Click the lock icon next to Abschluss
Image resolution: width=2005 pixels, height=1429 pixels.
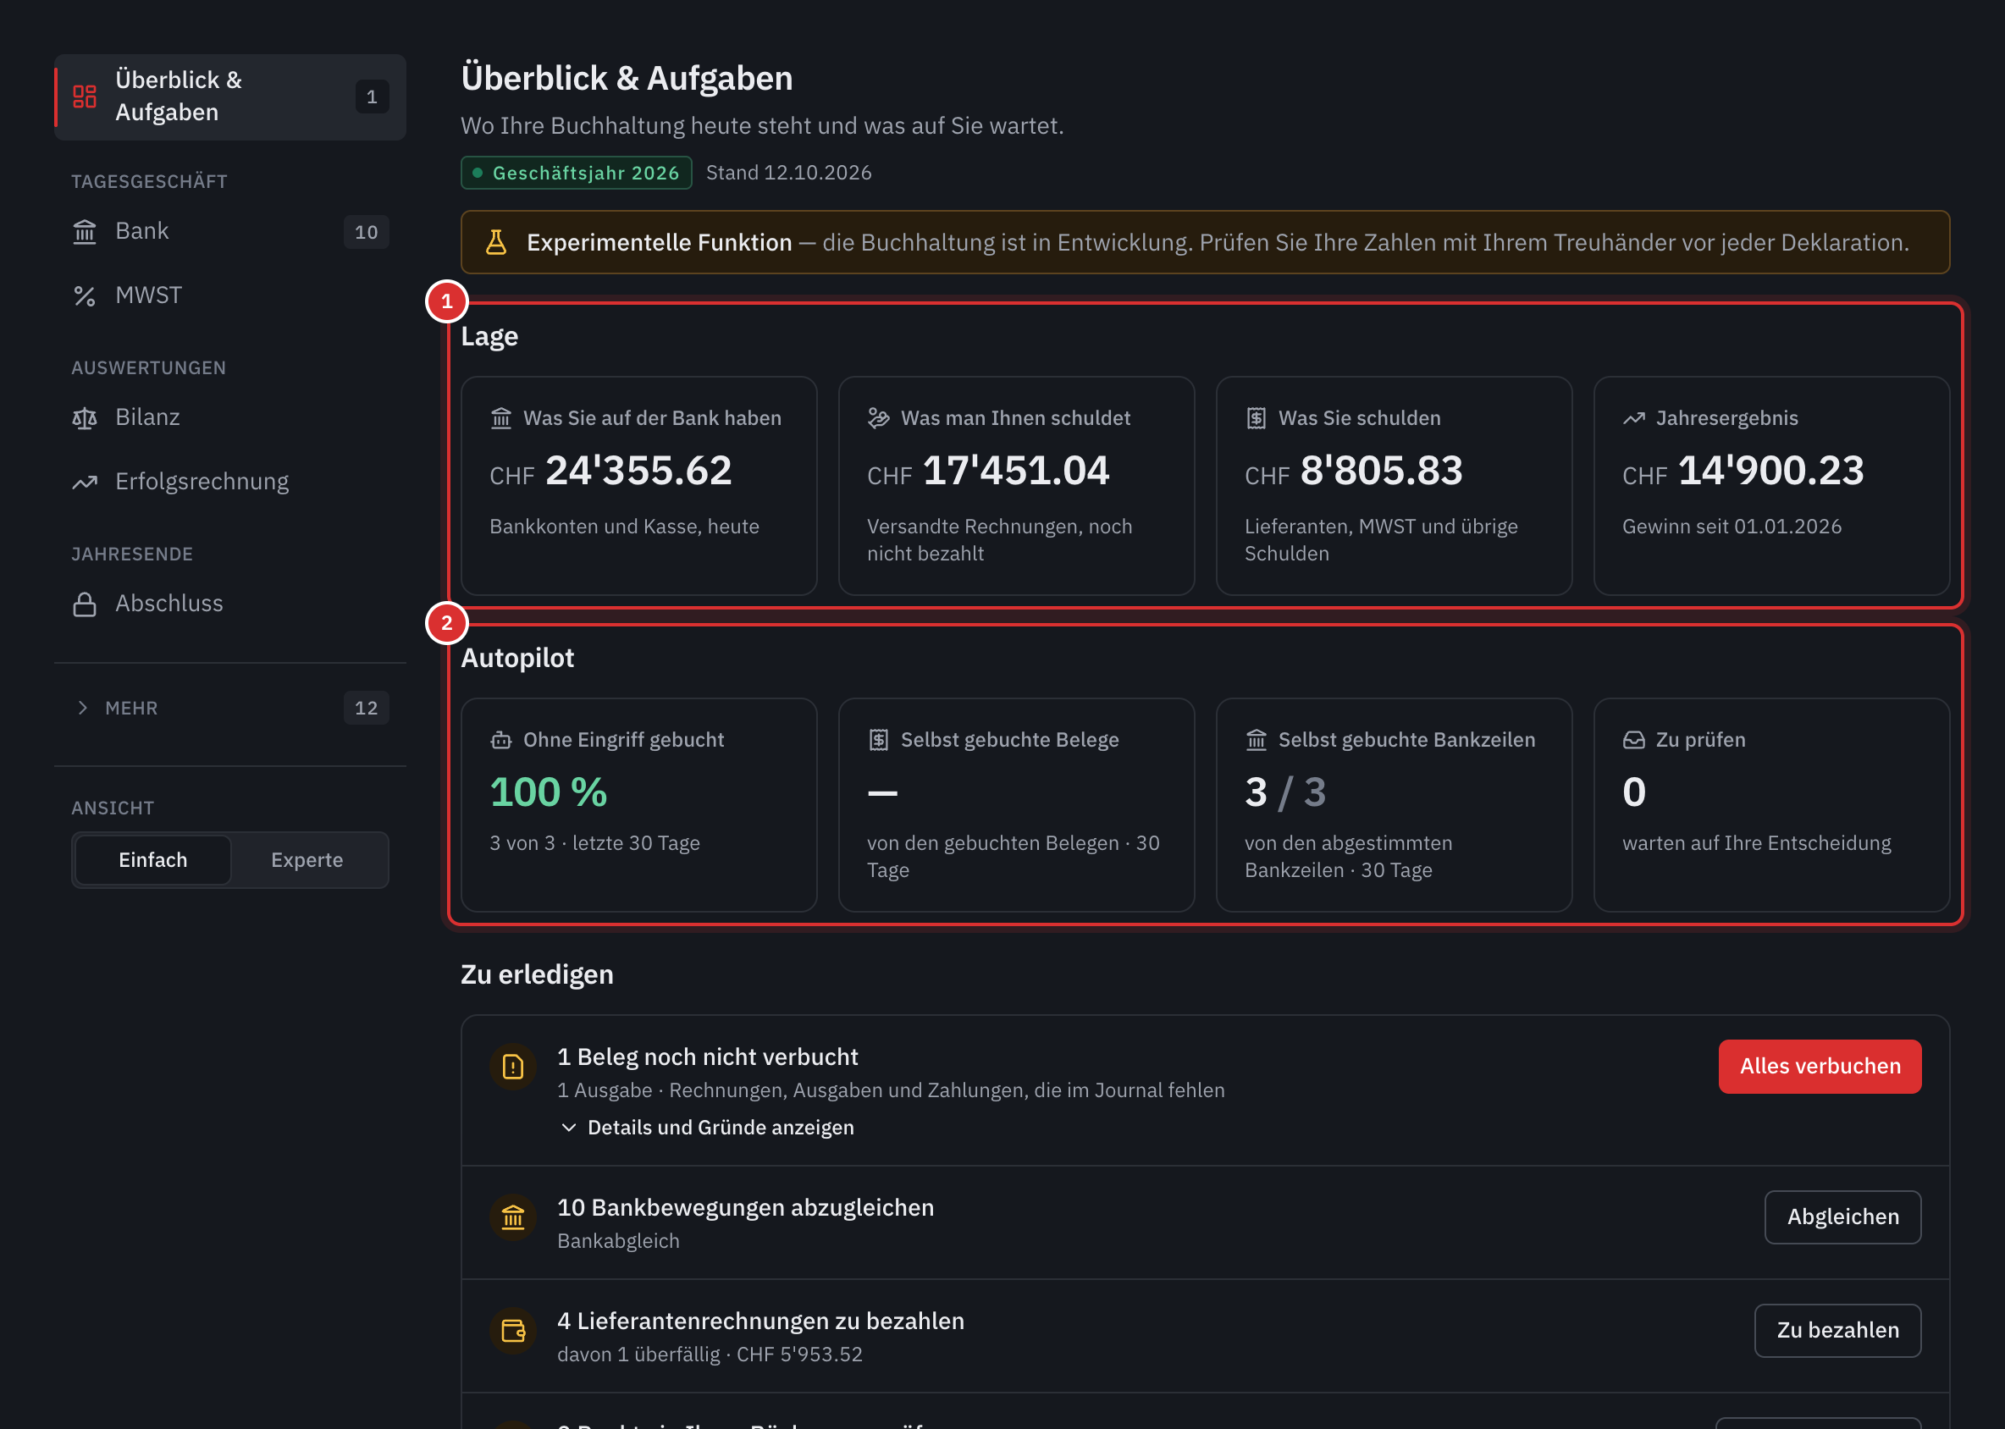(x=85, y=604)
